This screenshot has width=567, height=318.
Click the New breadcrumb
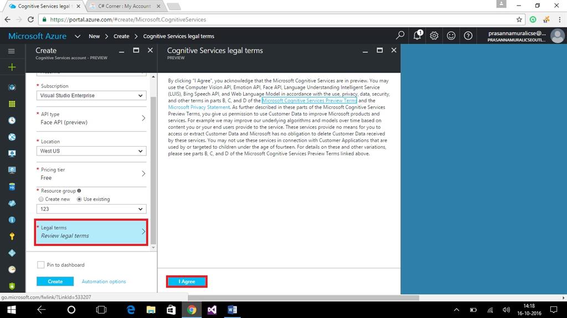click(x=94, y=36)
